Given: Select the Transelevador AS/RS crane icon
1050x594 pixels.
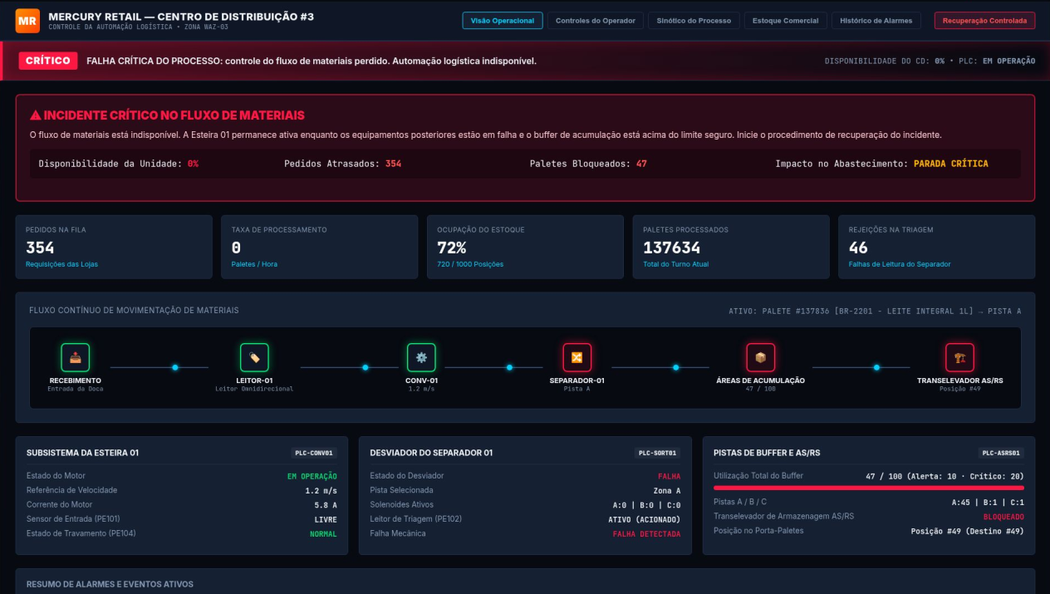Looking at the screenshot, I should [959, 358].
